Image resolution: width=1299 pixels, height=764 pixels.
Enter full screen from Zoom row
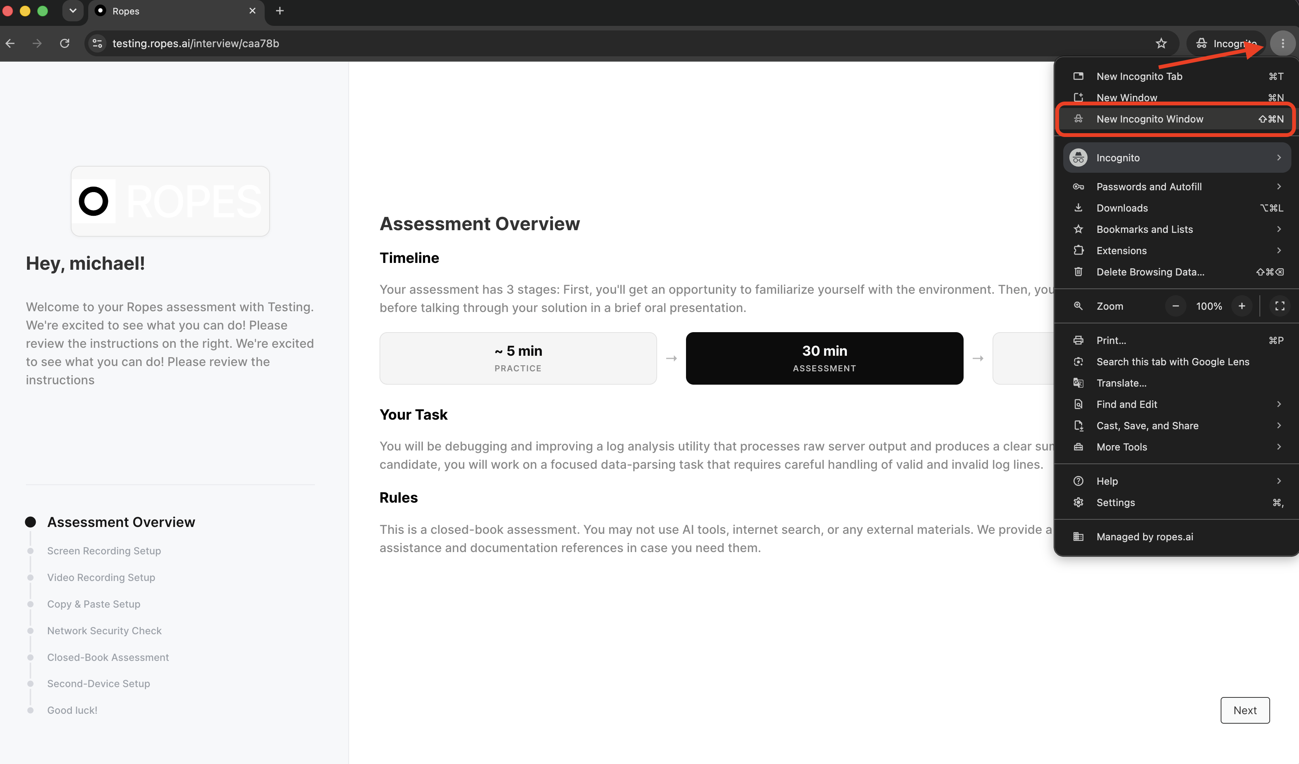pyautogui.click(x=1279, y=306)
